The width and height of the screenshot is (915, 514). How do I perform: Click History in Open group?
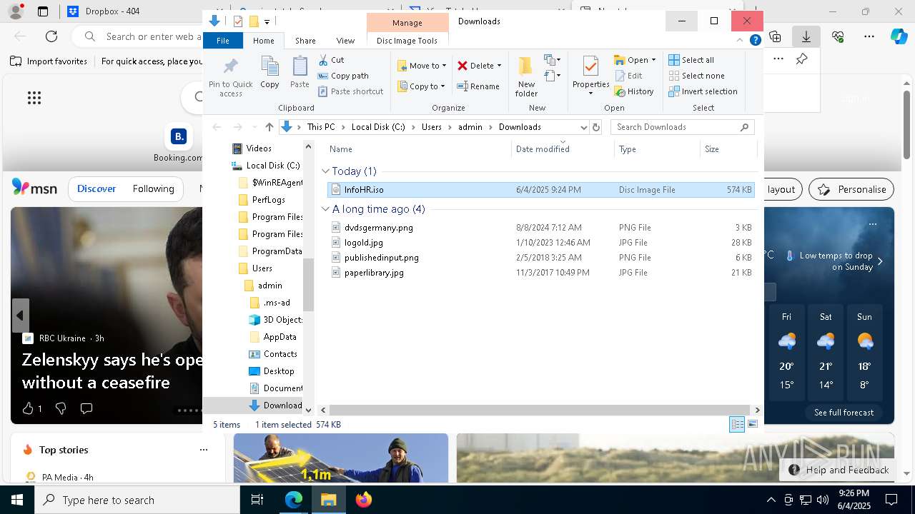[634, 91]
